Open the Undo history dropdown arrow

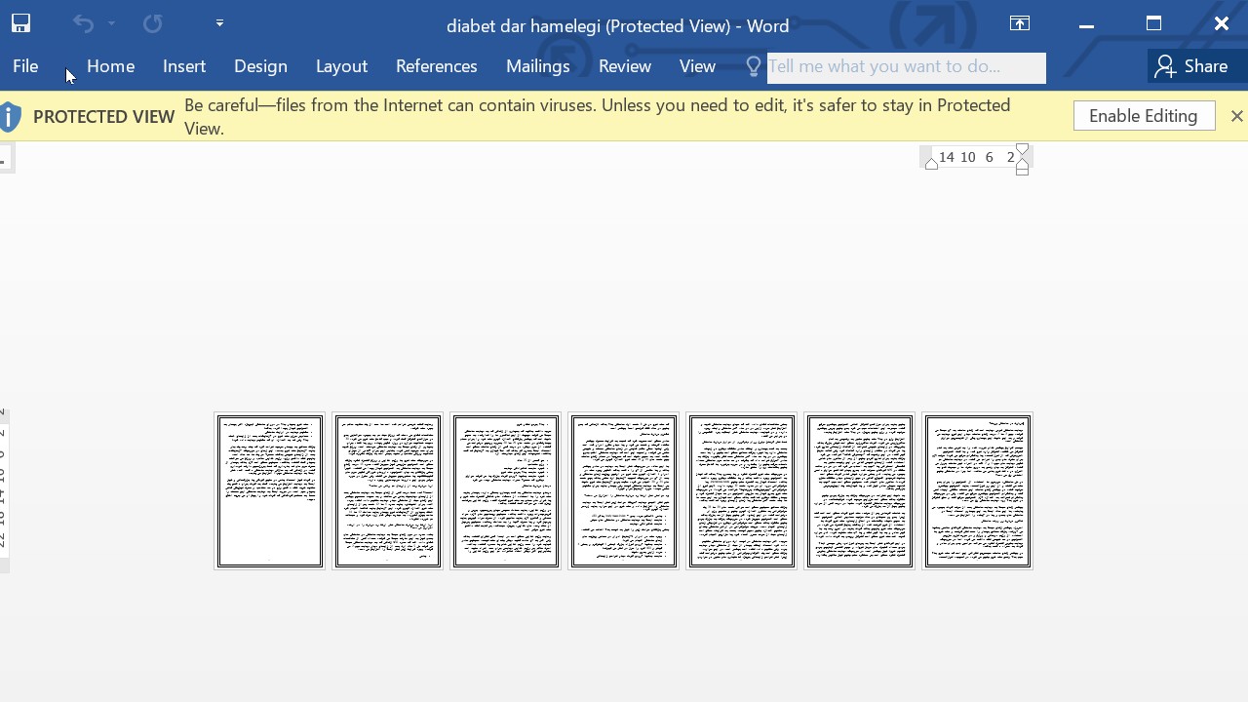coord(112,23)
